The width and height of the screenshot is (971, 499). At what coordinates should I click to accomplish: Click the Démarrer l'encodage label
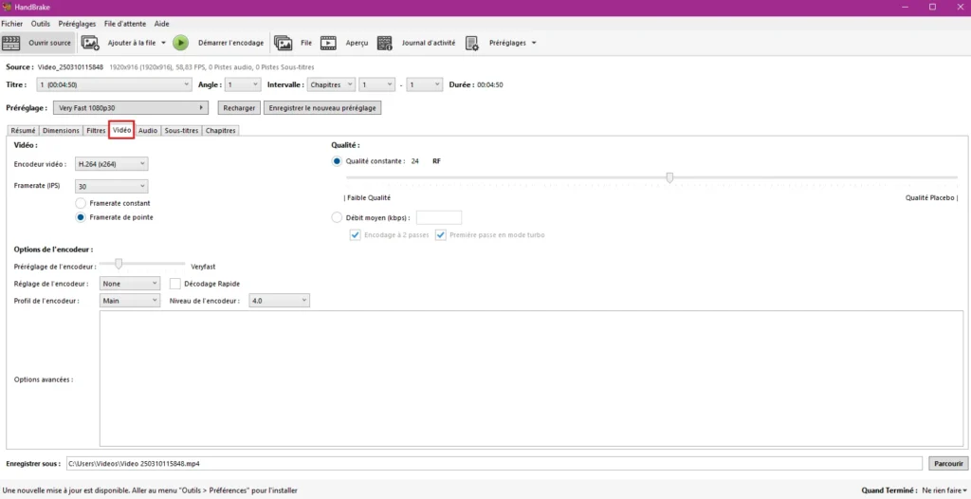(230, 43)
